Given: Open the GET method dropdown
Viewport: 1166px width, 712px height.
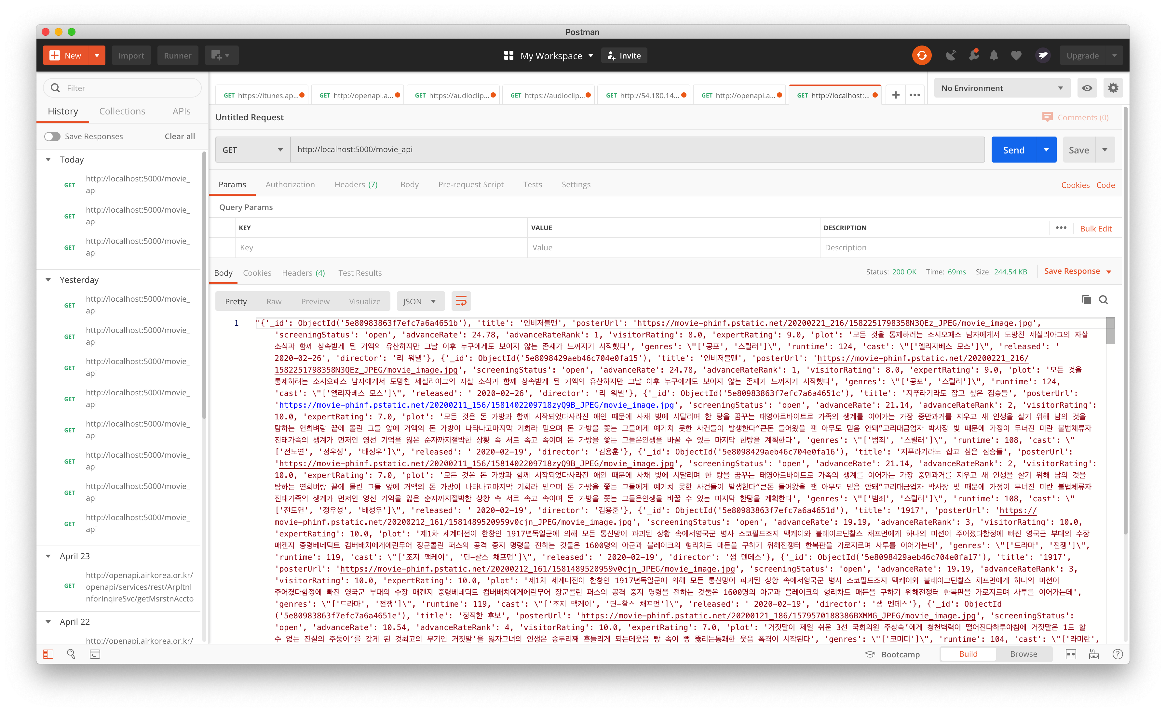Looking at the screenshot, I should [253, 150].
